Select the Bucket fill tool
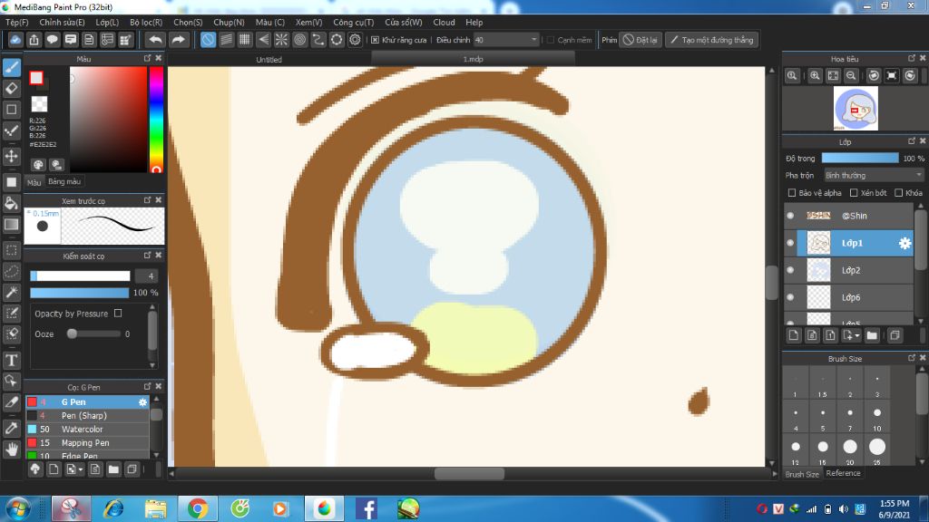Viewport: 929px width, 522px height. click(x=12, y=204)
